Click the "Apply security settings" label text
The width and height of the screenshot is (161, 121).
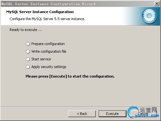[x=49, y=67]
